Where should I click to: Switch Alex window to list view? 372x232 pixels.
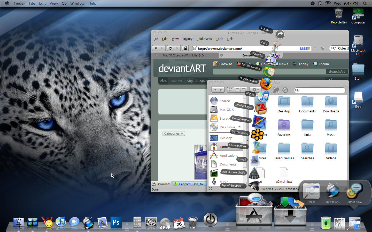[x=237, y=90]
